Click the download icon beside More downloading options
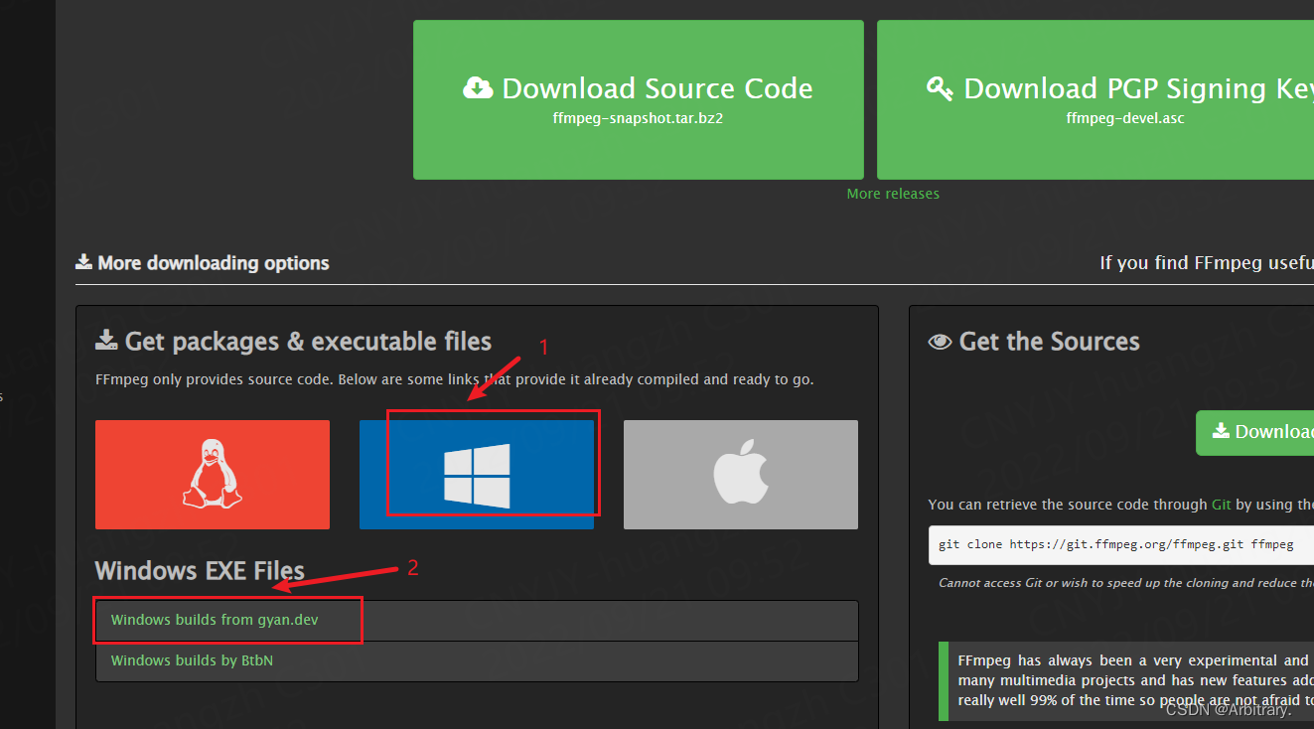This screenshot has height=729, width=1314. point(83,261)
